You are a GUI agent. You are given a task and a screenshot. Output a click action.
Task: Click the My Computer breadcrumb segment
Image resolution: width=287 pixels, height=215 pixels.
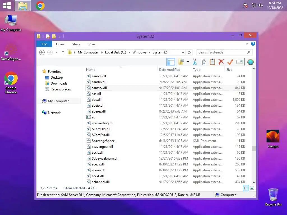[x=88, y=52]
